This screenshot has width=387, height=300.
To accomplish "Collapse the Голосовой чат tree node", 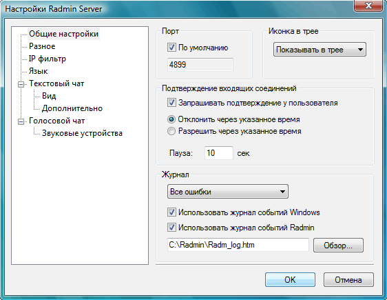I will point(21,121).
